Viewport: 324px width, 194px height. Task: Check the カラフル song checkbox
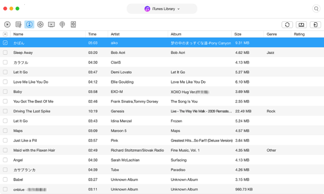pos(5,62)
